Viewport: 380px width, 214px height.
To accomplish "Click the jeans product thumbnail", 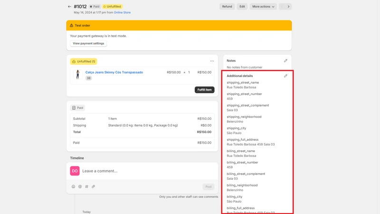I will pos(78,75).
